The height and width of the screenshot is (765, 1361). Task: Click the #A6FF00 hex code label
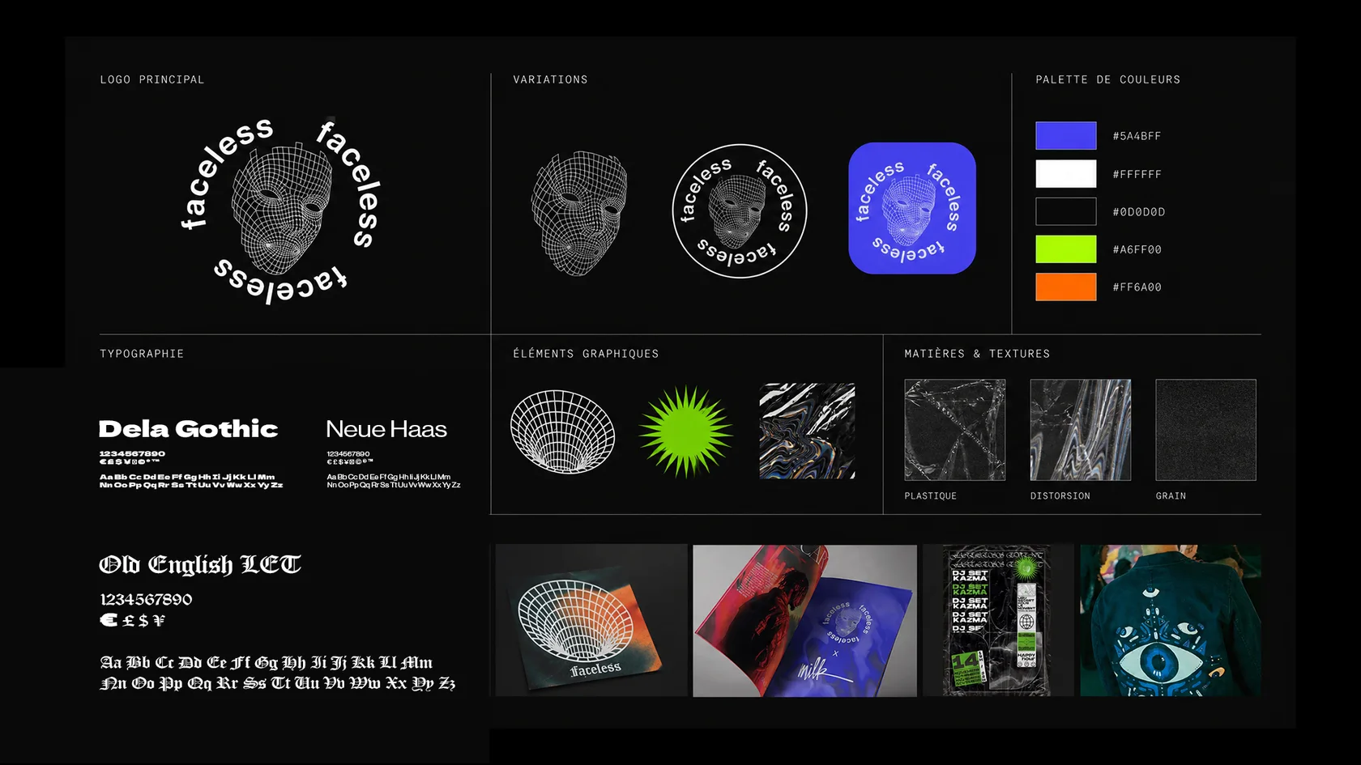(1137, 249)
